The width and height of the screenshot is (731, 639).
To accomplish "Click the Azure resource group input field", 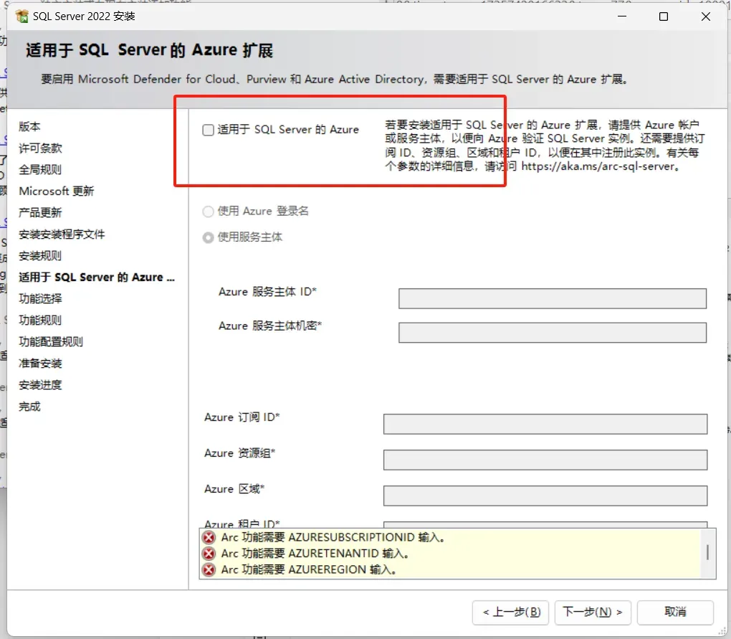I will point(545,460).
